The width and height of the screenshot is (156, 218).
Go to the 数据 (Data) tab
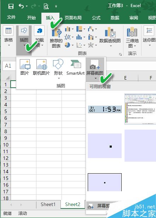[x=115, y=18]
